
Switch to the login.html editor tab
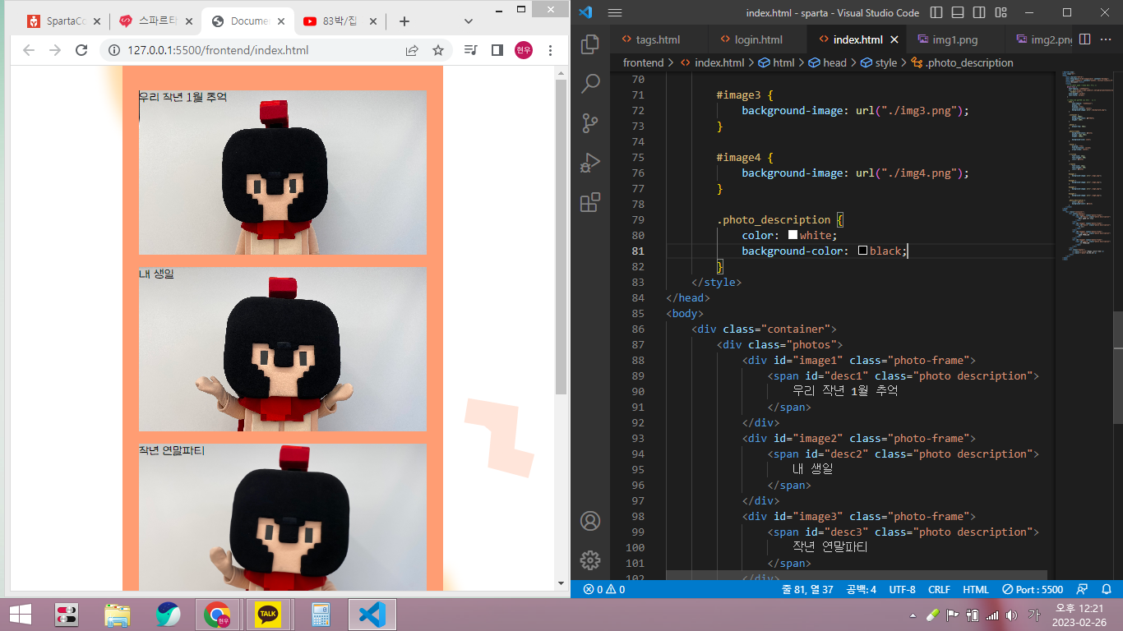coord(758,39)
